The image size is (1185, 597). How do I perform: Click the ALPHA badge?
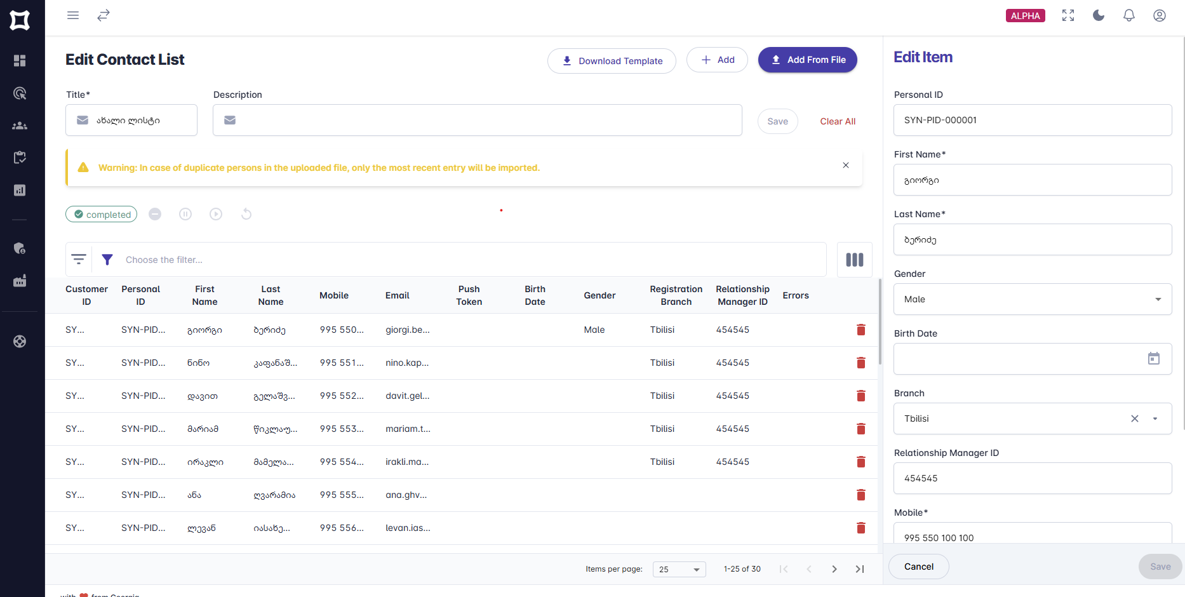pyautogui.click(x=1026, y=16)
